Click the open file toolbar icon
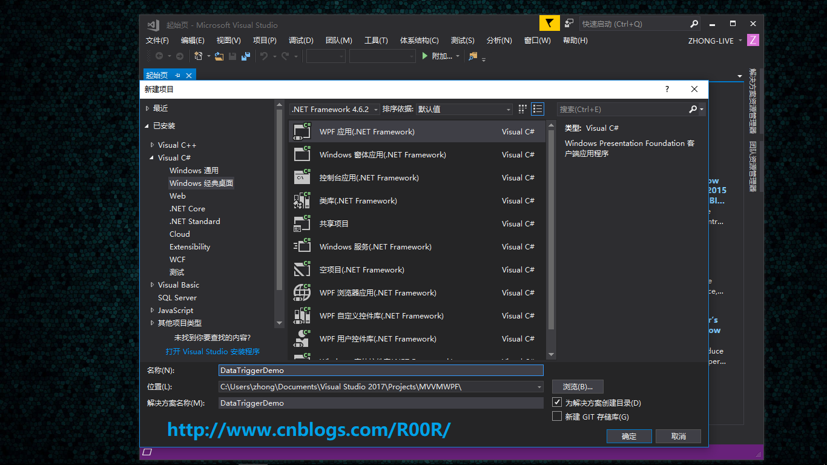Image resolution: width=827 pixels, height=465 pixels. [x=219, y=56]
